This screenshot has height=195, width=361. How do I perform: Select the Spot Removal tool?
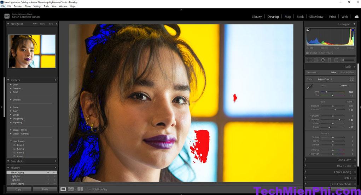point(316,60)
